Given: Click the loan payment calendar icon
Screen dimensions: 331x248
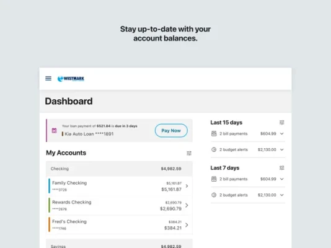Looking at the screenshot, I should point(55,130).
